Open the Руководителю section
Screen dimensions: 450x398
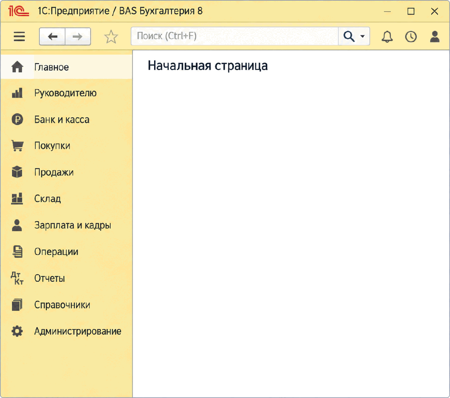click(66, 93)
